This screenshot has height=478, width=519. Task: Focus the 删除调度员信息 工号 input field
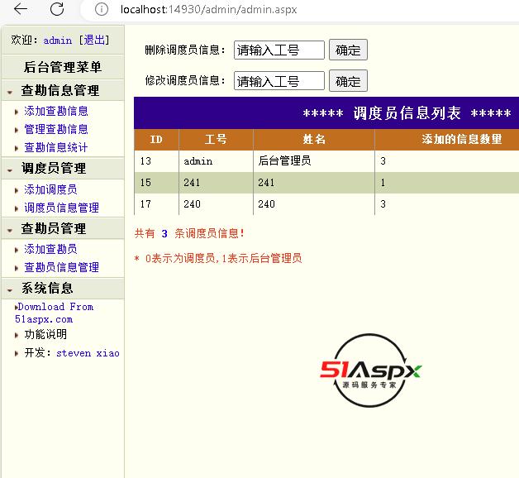279,50
